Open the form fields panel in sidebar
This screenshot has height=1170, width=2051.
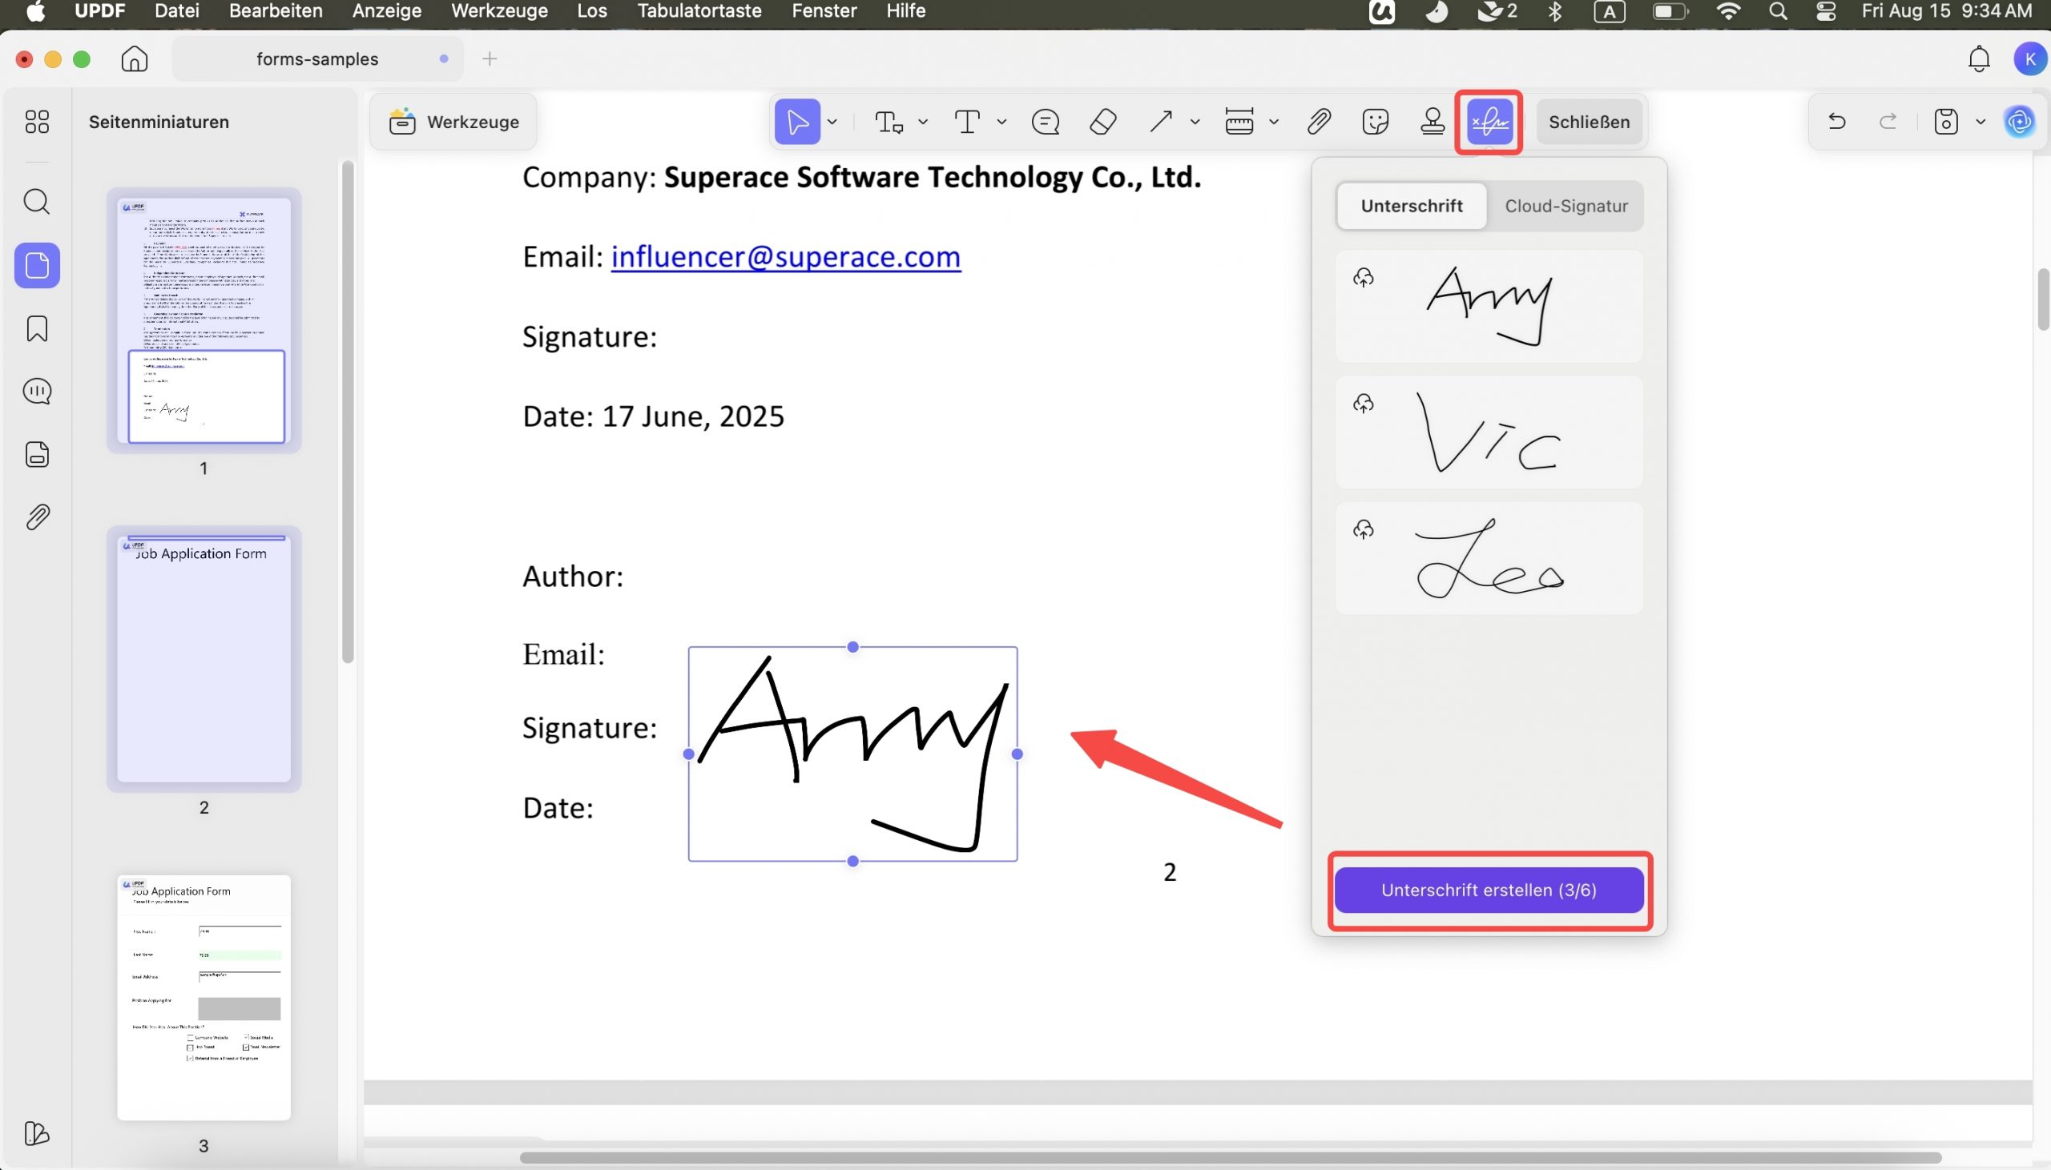[37, 455]
